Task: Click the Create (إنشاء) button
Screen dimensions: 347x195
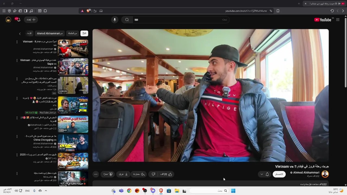Action: click(31, 19)
